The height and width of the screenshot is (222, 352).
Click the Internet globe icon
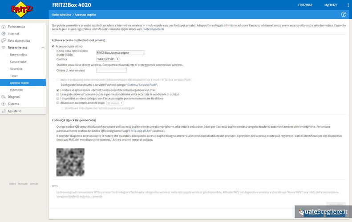(x=4, y=33)
